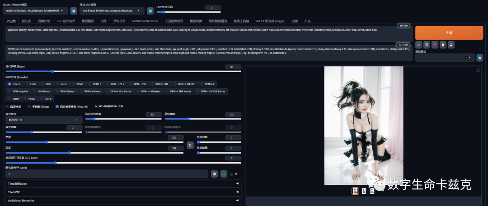488x206 pixels.
Task: Open the Additional Networks tab
Action: point(145,21)
